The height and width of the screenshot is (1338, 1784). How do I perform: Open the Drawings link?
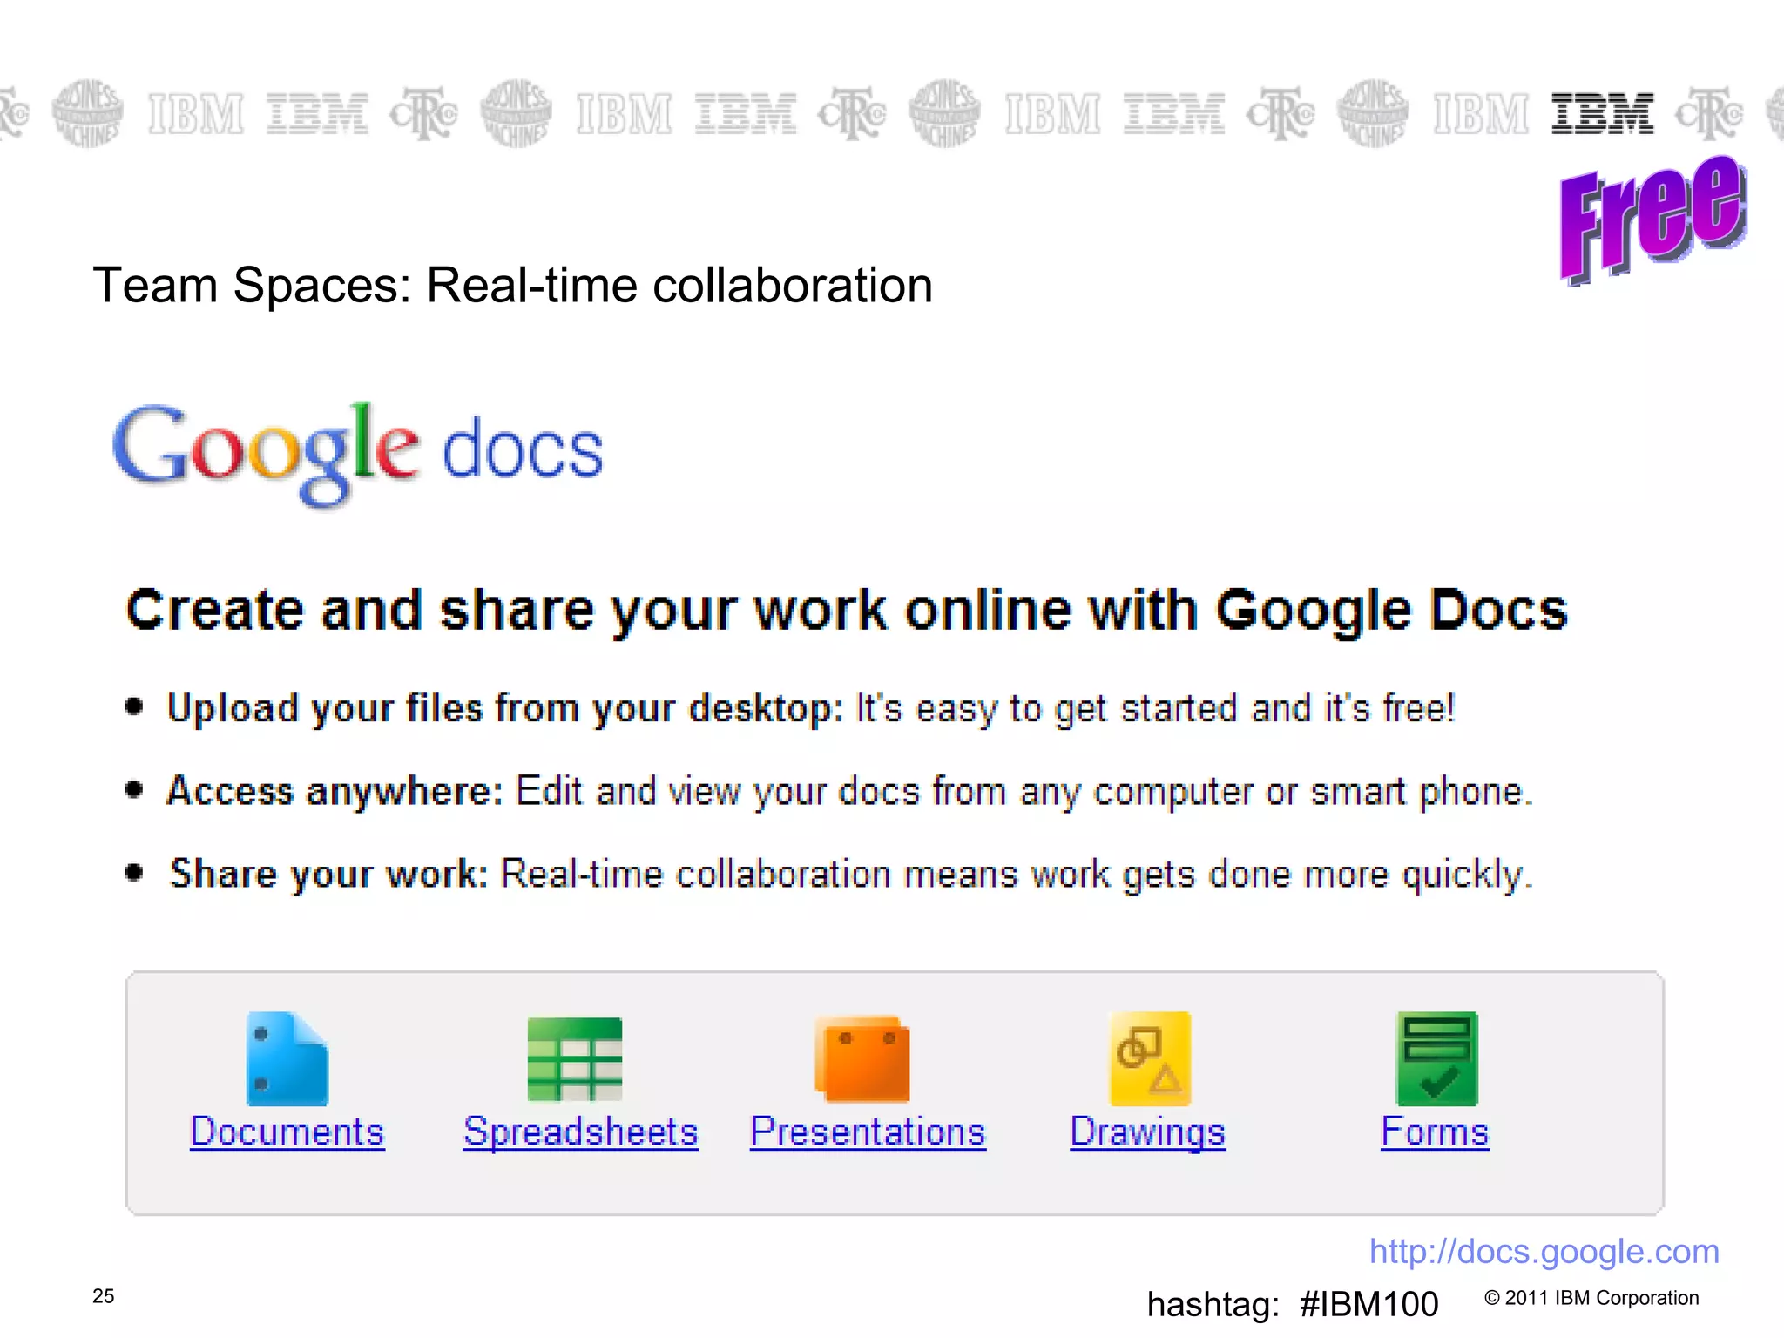pyautogui.click(x=1148, y=1133)
